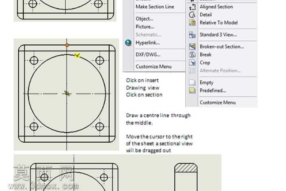Choose Detail drawing view
The image size is (286, 191).
pyautogui.click(x=206, y=15)
